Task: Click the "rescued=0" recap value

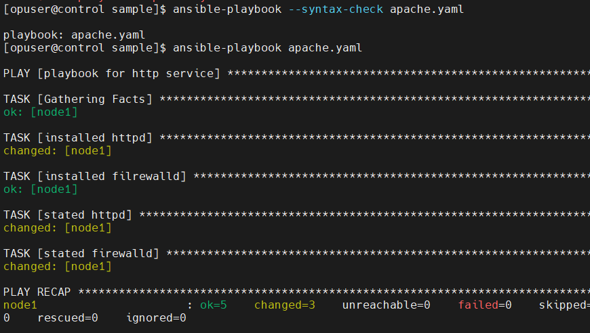Action: 68,318
